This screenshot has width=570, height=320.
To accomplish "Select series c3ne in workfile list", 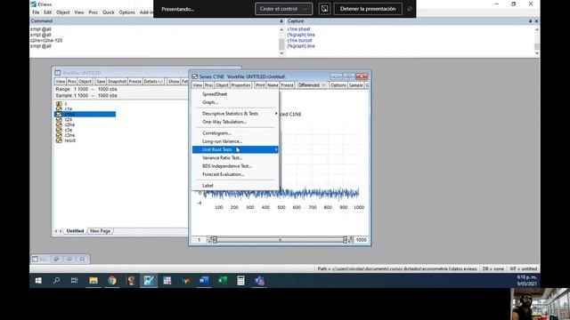I will tap(69, 135).
